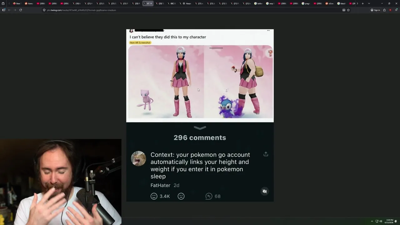Open the 296 comments heading
Image resolution: width=400 pixels, height=225 pixels.
(200, 137)
